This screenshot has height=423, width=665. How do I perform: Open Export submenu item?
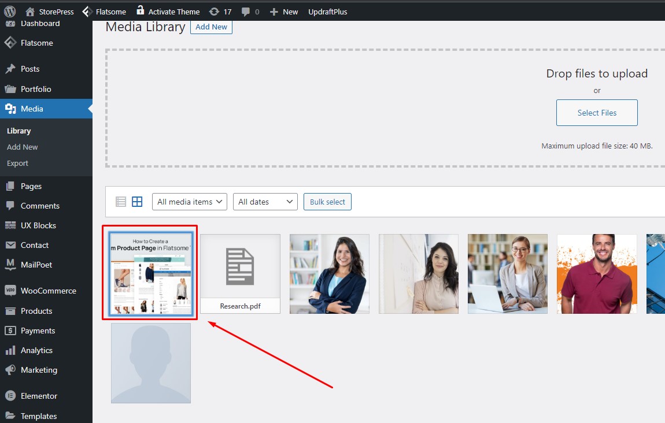(x=17, y=163)
